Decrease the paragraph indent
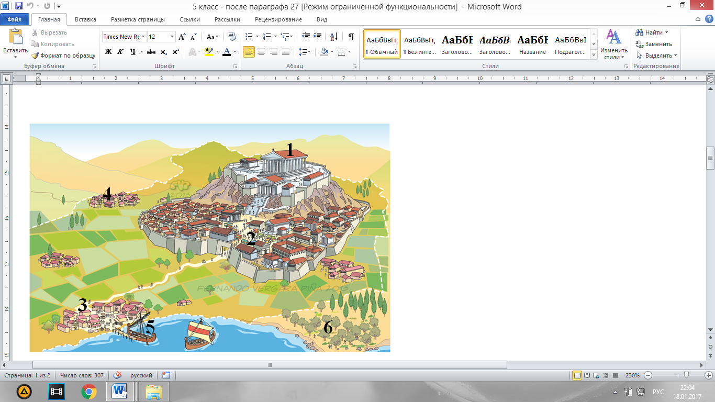 [306, 37]
